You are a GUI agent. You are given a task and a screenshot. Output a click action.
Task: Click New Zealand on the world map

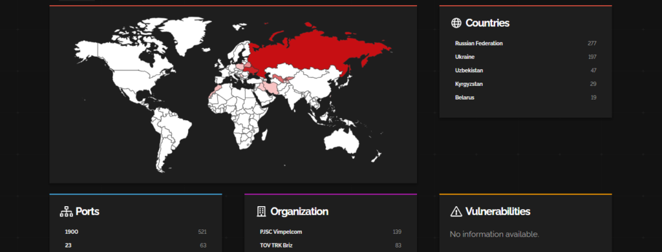(x=377, y=156)
